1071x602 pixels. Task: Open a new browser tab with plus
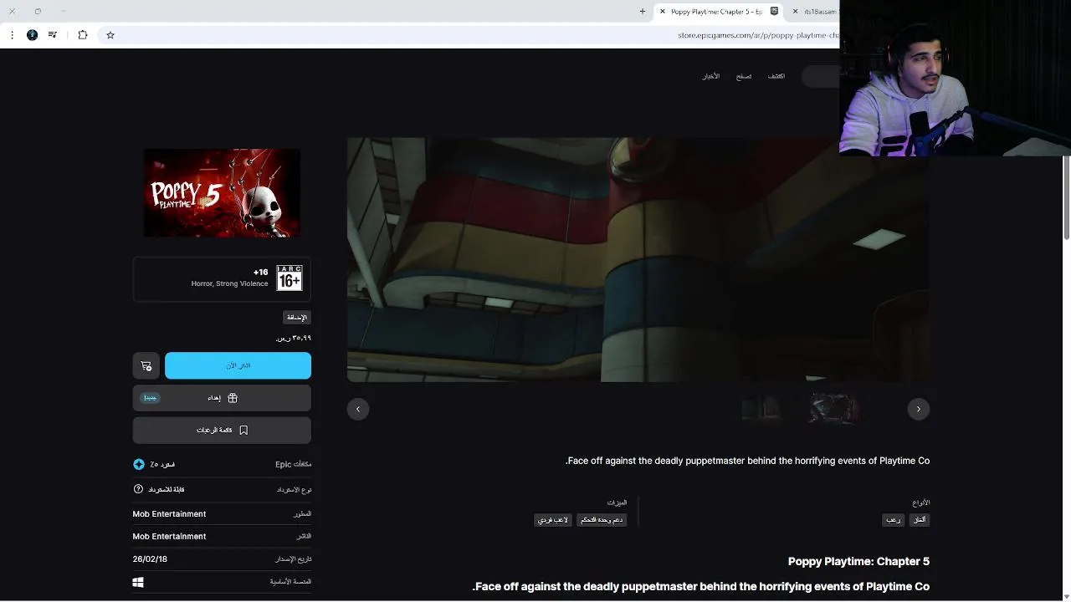[x=643, y=12]
